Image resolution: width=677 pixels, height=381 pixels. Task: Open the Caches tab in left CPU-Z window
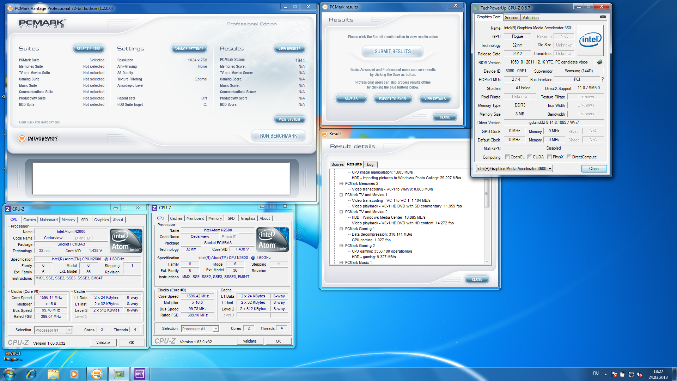pos(30,220)
